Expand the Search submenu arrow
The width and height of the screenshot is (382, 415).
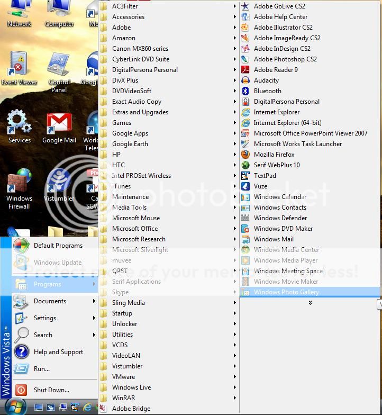pos(94,335)
